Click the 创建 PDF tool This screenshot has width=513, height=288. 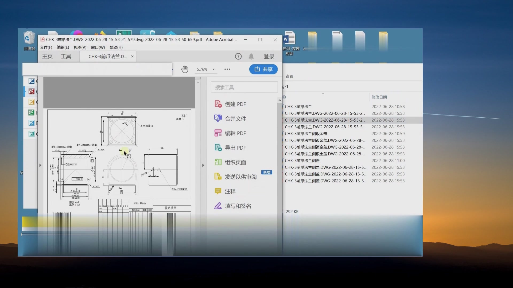(x=230, y=104)
